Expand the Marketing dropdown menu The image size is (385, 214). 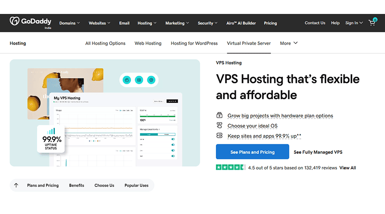click(x=177, y=23)
